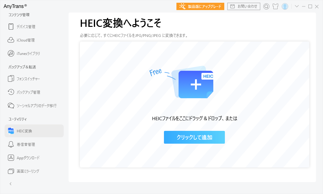323x194 pixels.
Task: Open the search magnifier icon in title bar
Action: (x=266, y=7)
